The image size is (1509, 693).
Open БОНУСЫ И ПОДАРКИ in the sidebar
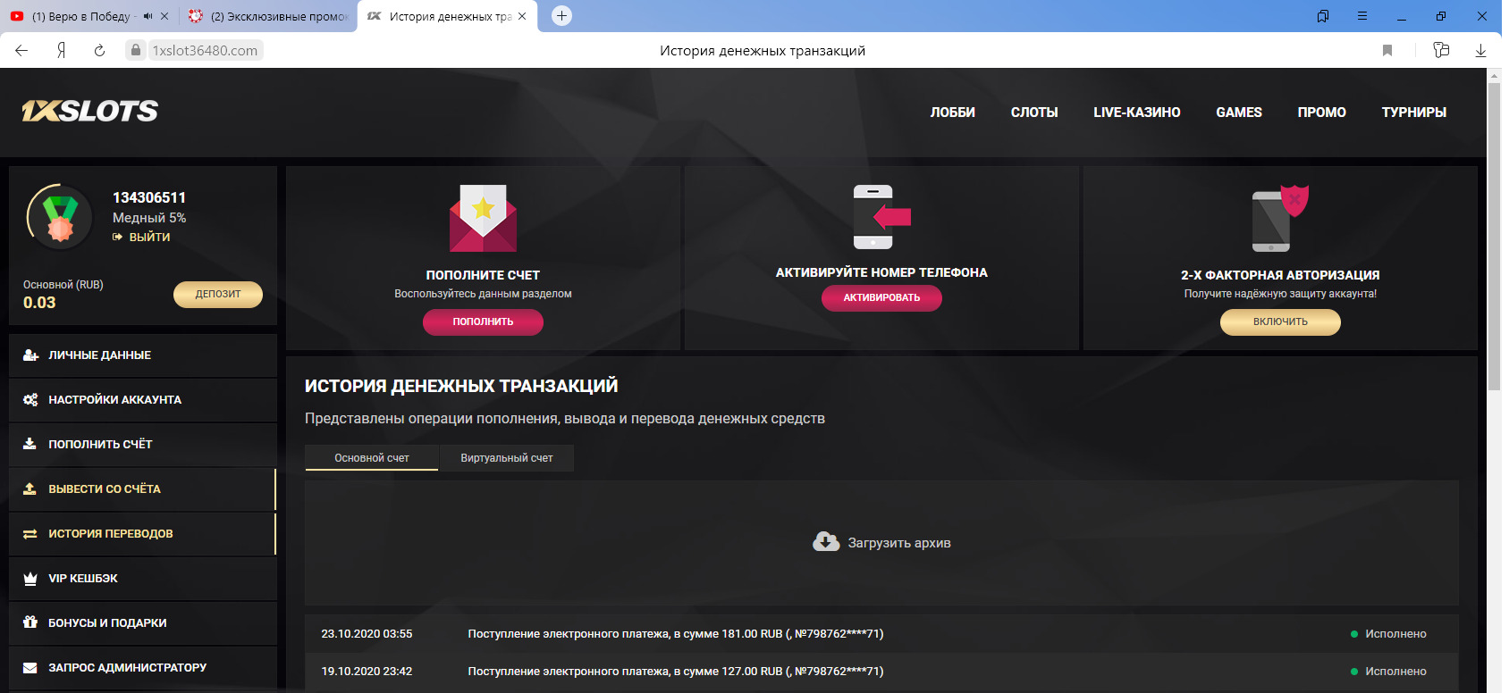tap(143, 623)
